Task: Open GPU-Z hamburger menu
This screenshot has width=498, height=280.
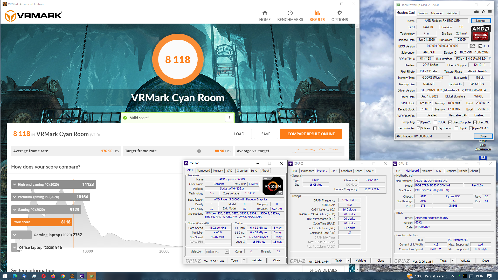Action: [x=490, y=12]
